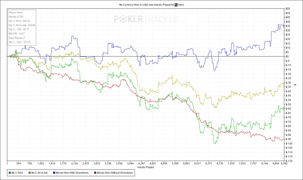303x180 pixels.
Task: Click the 8,760 tick on x-axis
Action: point(284,164)
